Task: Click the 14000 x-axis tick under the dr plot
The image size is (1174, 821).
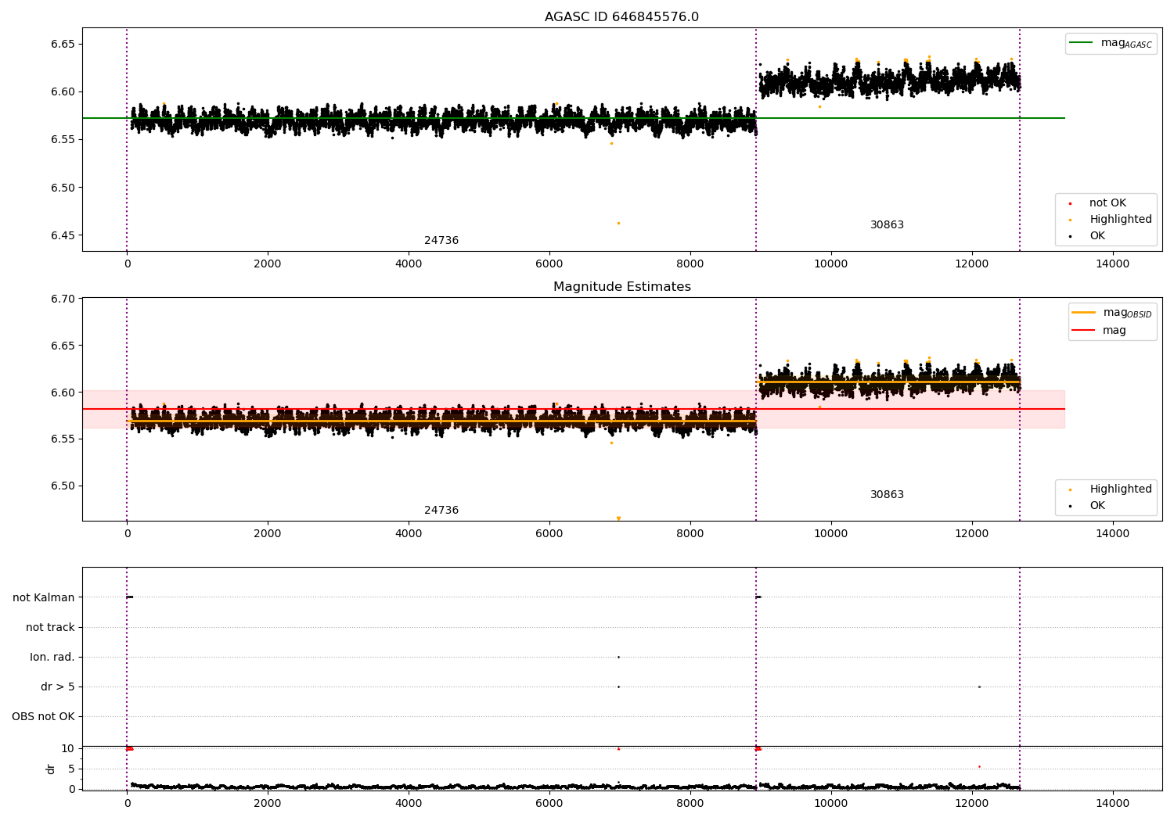Action: (x=1112, y=803)
